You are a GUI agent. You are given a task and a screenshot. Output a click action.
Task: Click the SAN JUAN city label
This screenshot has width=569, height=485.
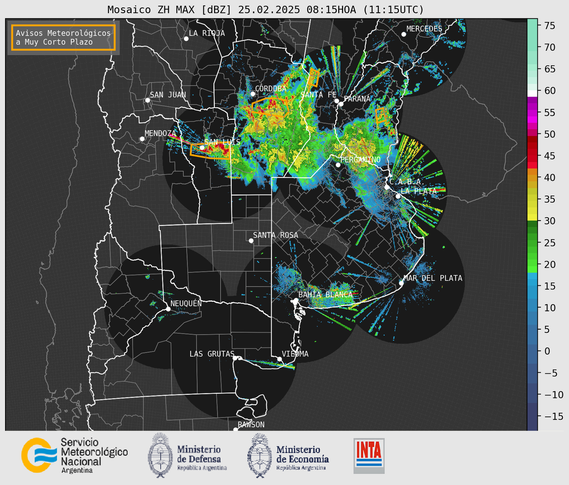(x=168, y=95)
